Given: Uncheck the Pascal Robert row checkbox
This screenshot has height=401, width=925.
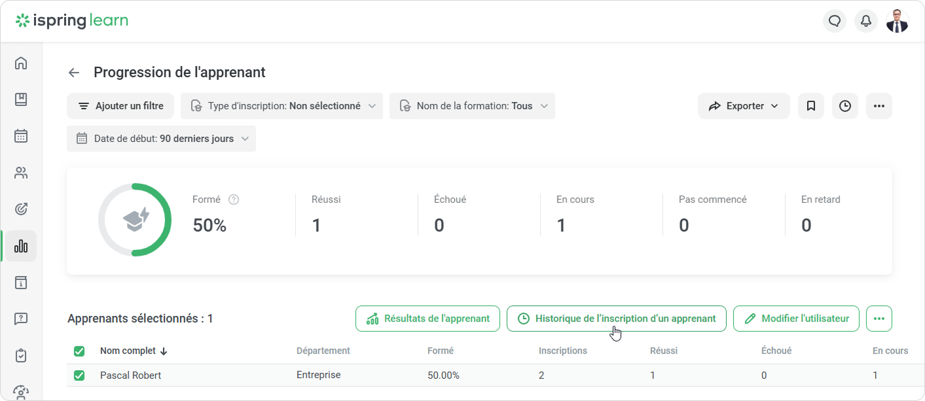Looking at the screenshot, I should coord(79,375).
